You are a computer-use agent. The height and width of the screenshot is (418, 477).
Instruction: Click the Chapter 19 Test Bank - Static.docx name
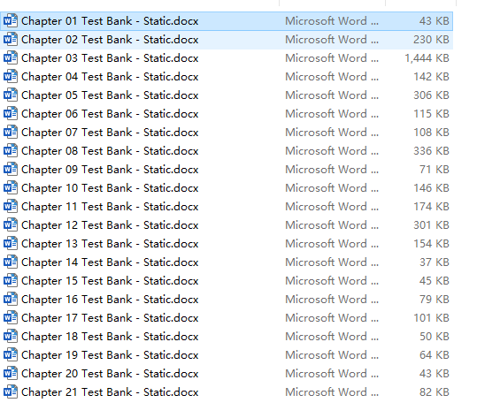110,355
